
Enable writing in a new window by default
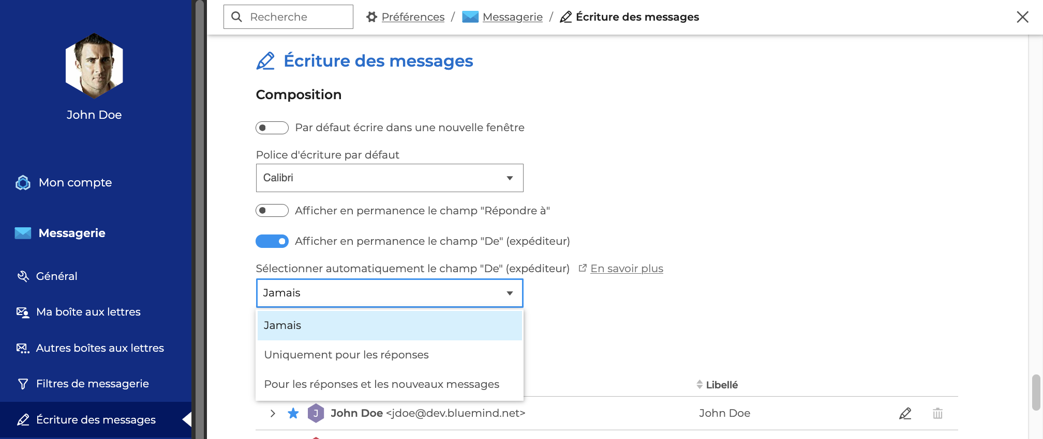[x=272, y=128]
